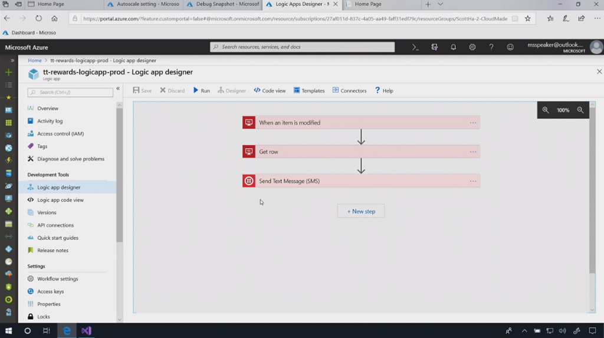
Task: Open Code view from toolbar
Action: (270, 91)
